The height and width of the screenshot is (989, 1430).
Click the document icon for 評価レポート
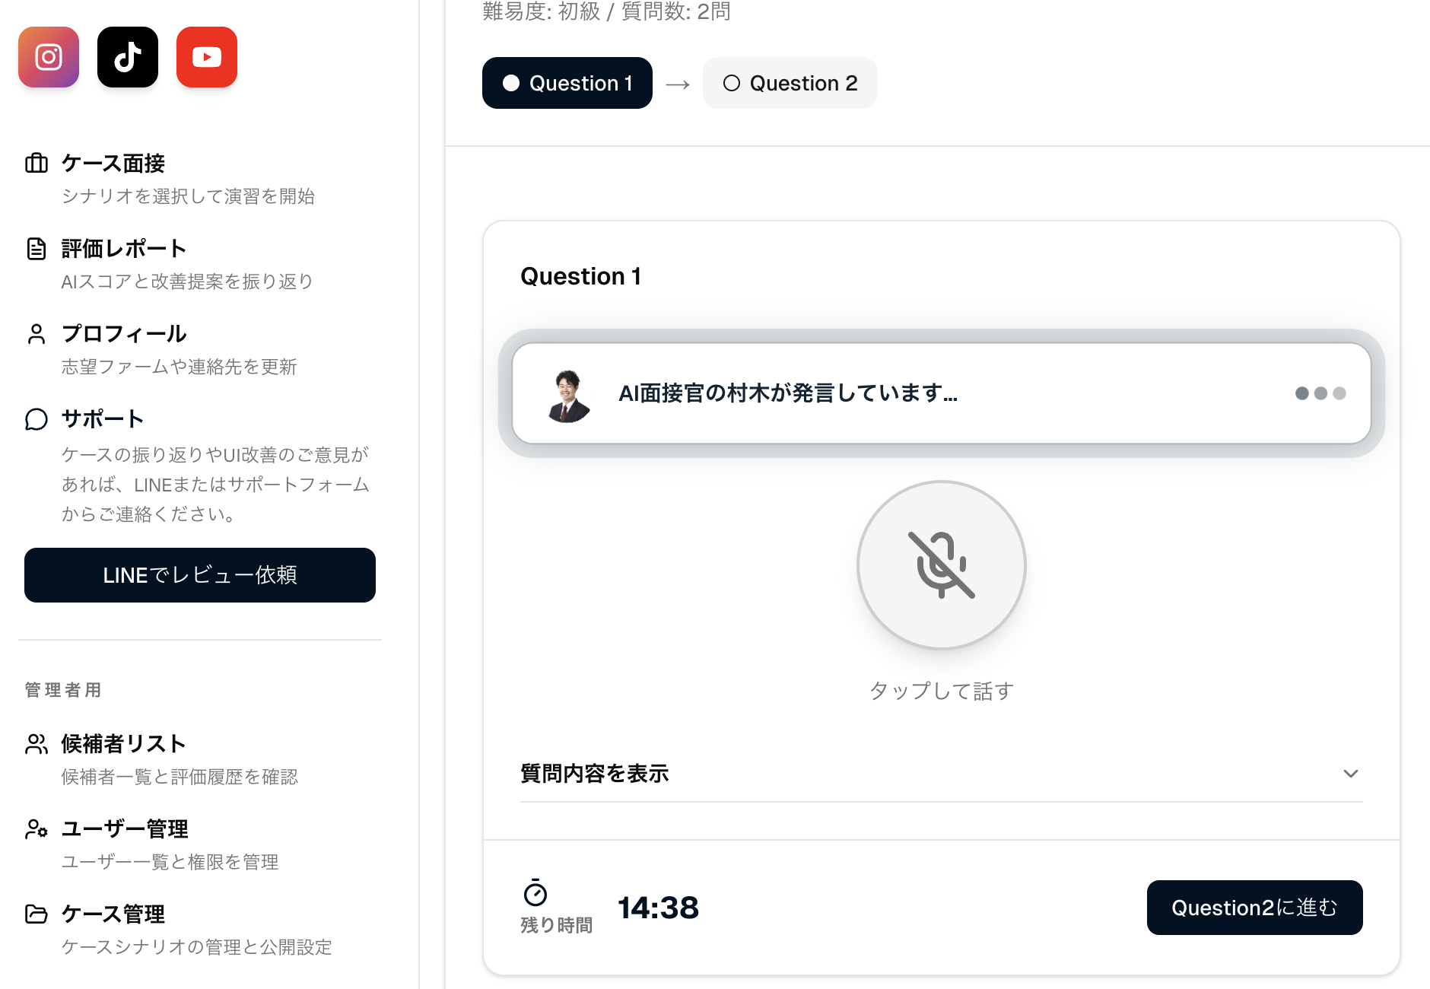[x=37, y=249]
